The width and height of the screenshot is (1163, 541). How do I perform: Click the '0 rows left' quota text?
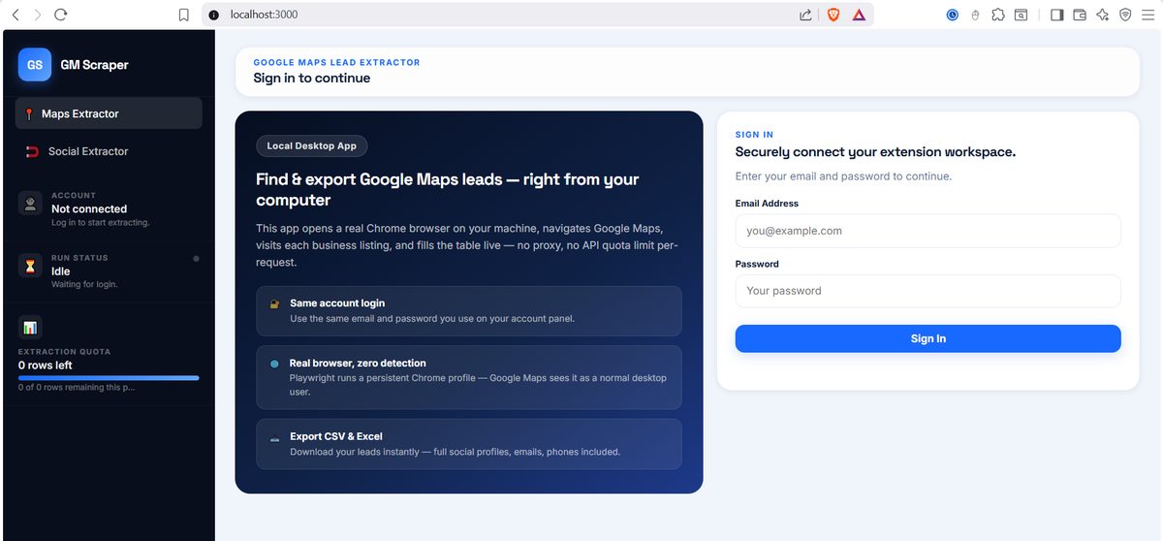tap(46, 366)
